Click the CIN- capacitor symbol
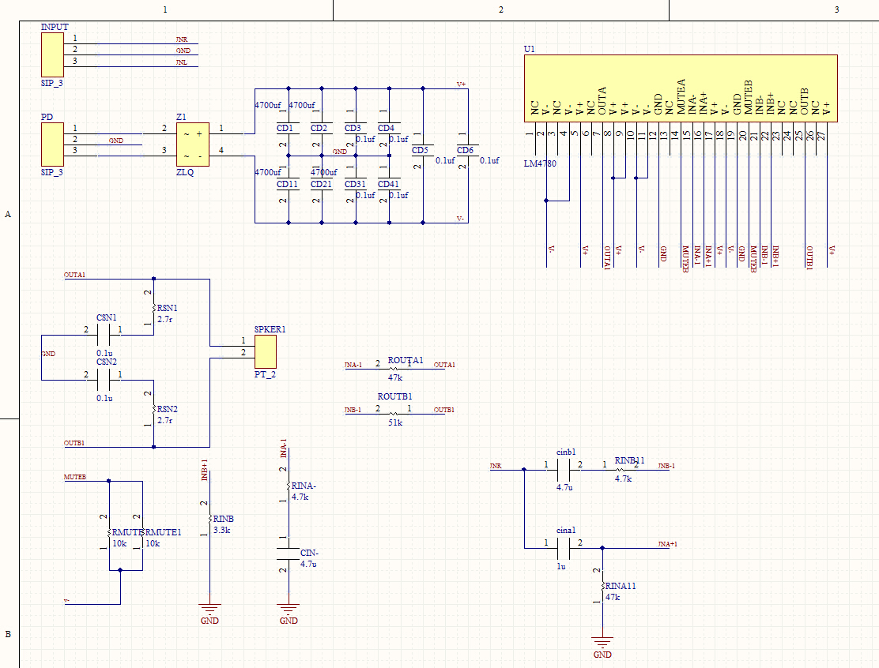This screenshot has width=879, height=668. click(x=289, y=554)
